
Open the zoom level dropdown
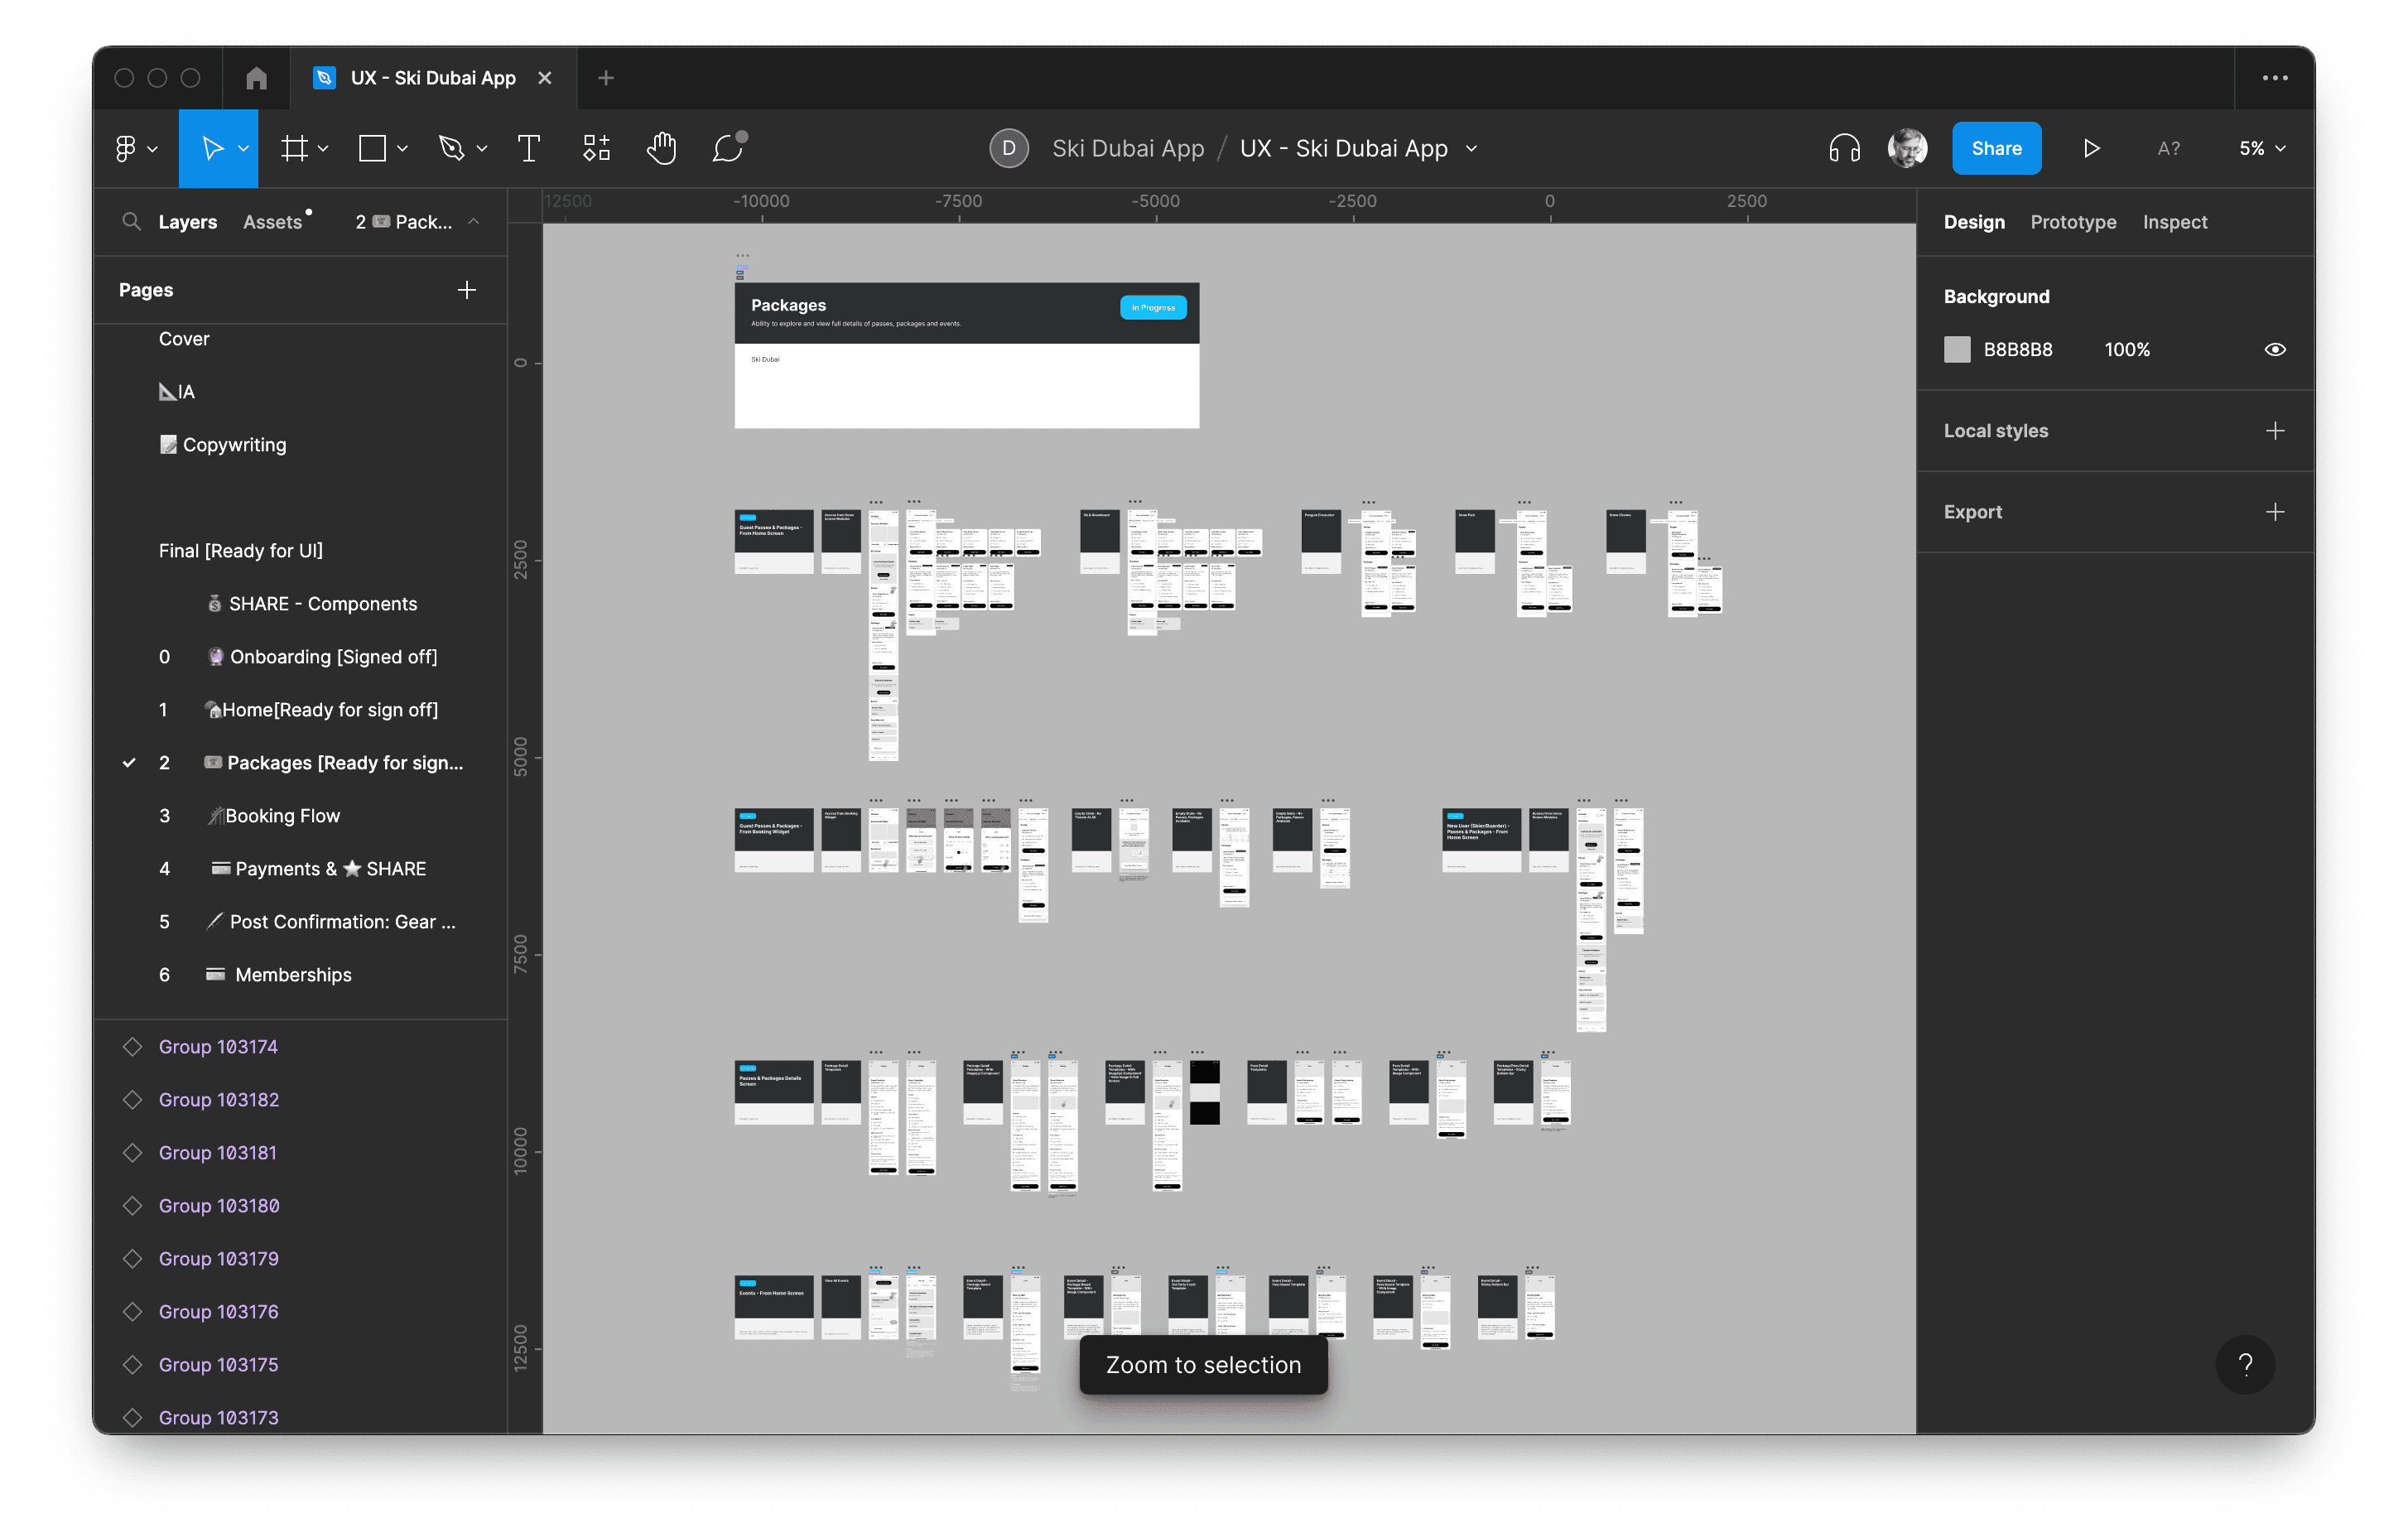point(2261,148)
